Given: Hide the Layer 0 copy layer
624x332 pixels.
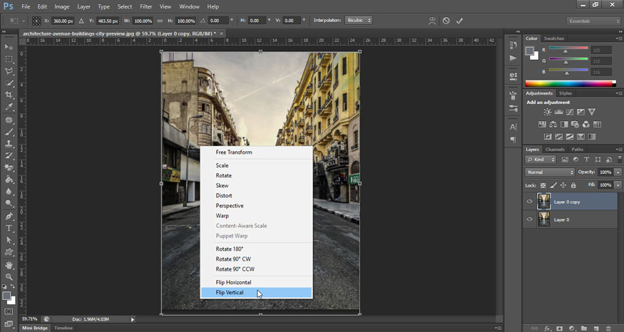Looking at the screenshot, I should 530,202.
